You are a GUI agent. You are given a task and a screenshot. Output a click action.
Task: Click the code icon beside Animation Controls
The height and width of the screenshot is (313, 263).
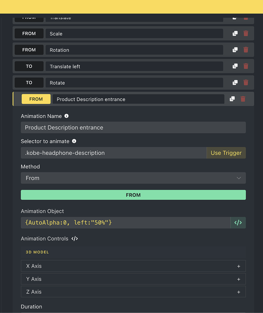[74, 239]
